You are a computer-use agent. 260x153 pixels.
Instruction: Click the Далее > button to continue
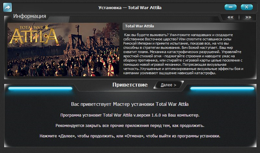click(x=168, y=85)
